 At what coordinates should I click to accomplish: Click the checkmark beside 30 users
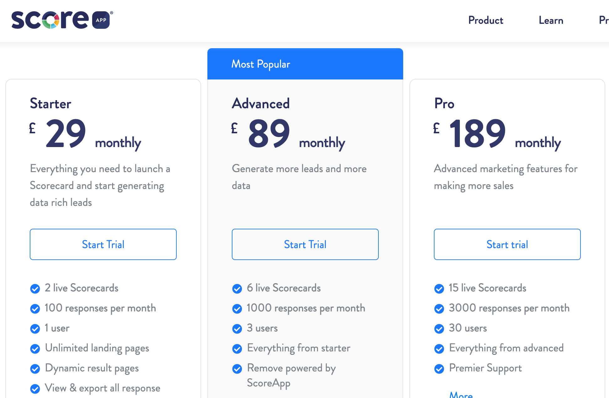coord(439,329)
